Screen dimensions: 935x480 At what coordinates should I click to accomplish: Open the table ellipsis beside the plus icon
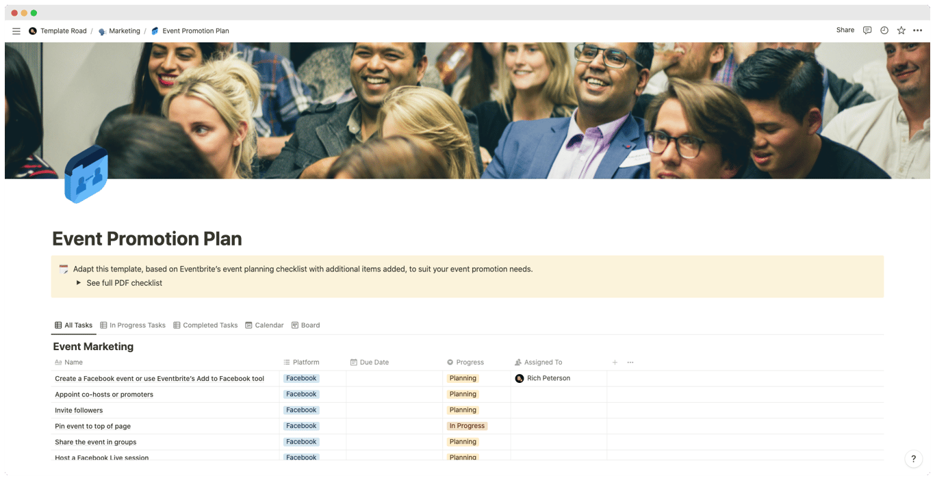click(630, 362)
